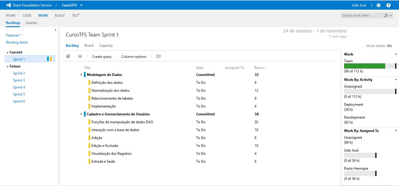
Task: Open the Relacionamento de tabelas task
Action: [x=112, y=98]
